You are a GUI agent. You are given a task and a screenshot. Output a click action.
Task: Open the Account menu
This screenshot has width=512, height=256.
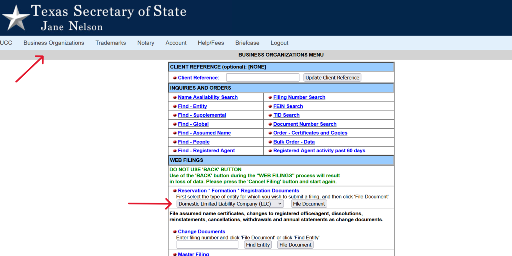point(176,43)
